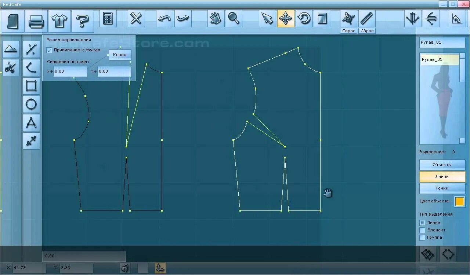The height and width of the screenshot is (275, 470).
Task: Click the single outline icon at bottom right
Action: tap(448, 254)
